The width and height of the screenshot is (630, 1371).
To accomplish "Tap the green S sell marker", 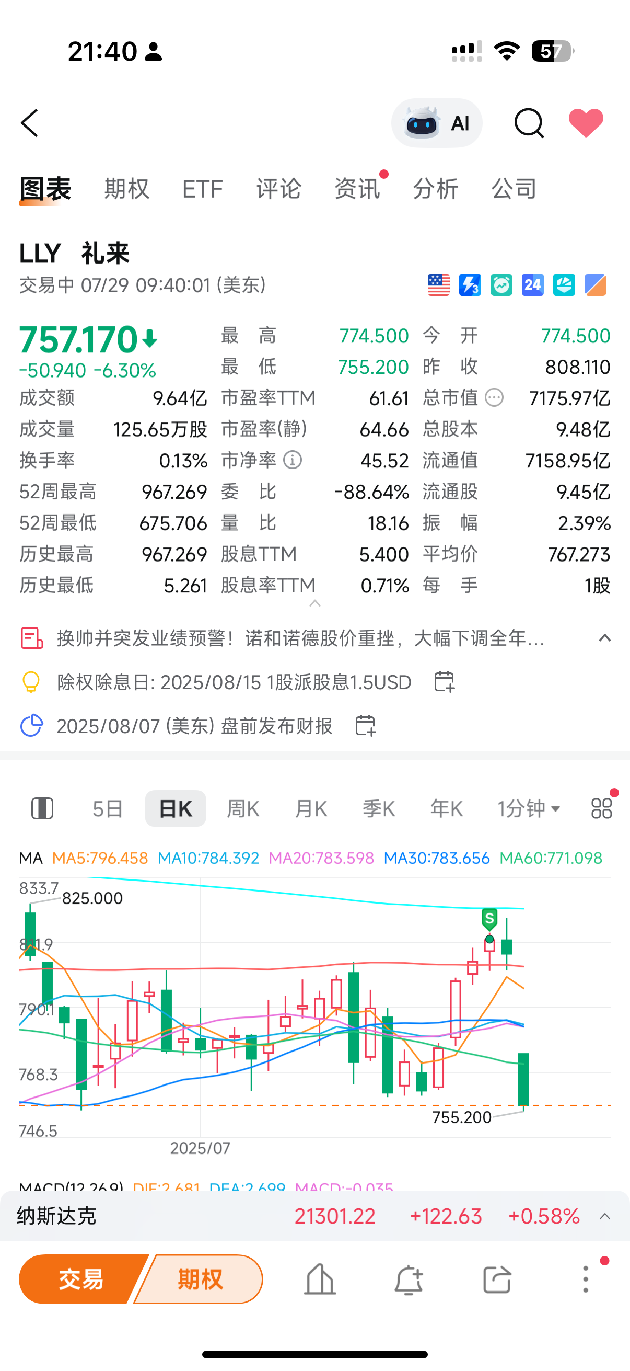I will [x=489, y=919].
